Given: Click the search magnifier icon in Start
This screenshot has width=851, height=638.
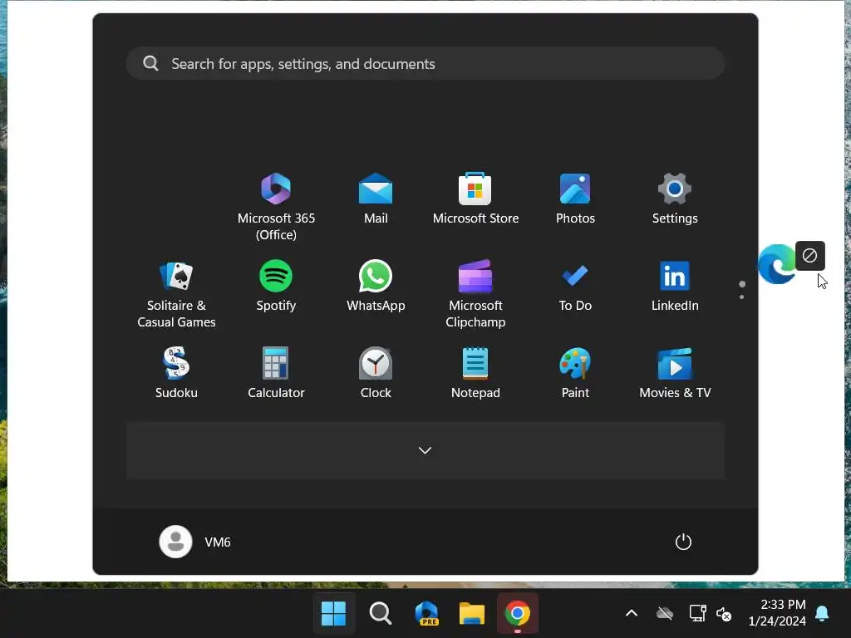Looking at the screenshot, I should click(150, 63).
